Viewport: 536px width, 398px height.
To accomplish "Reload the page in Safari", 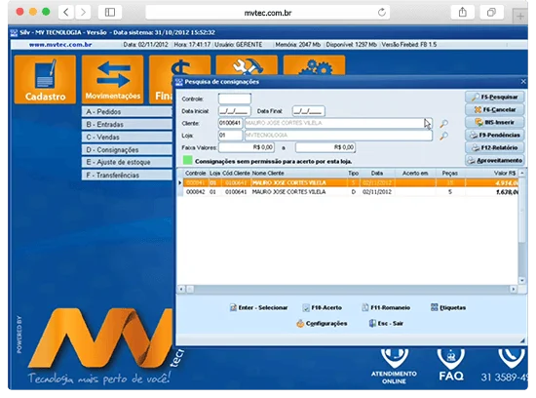I will 382,13.
